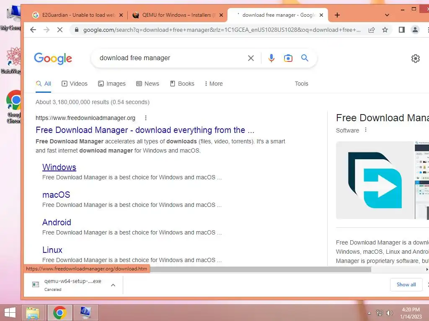Close the QEMU for Windows tab
429x321 pixels.
221,15
